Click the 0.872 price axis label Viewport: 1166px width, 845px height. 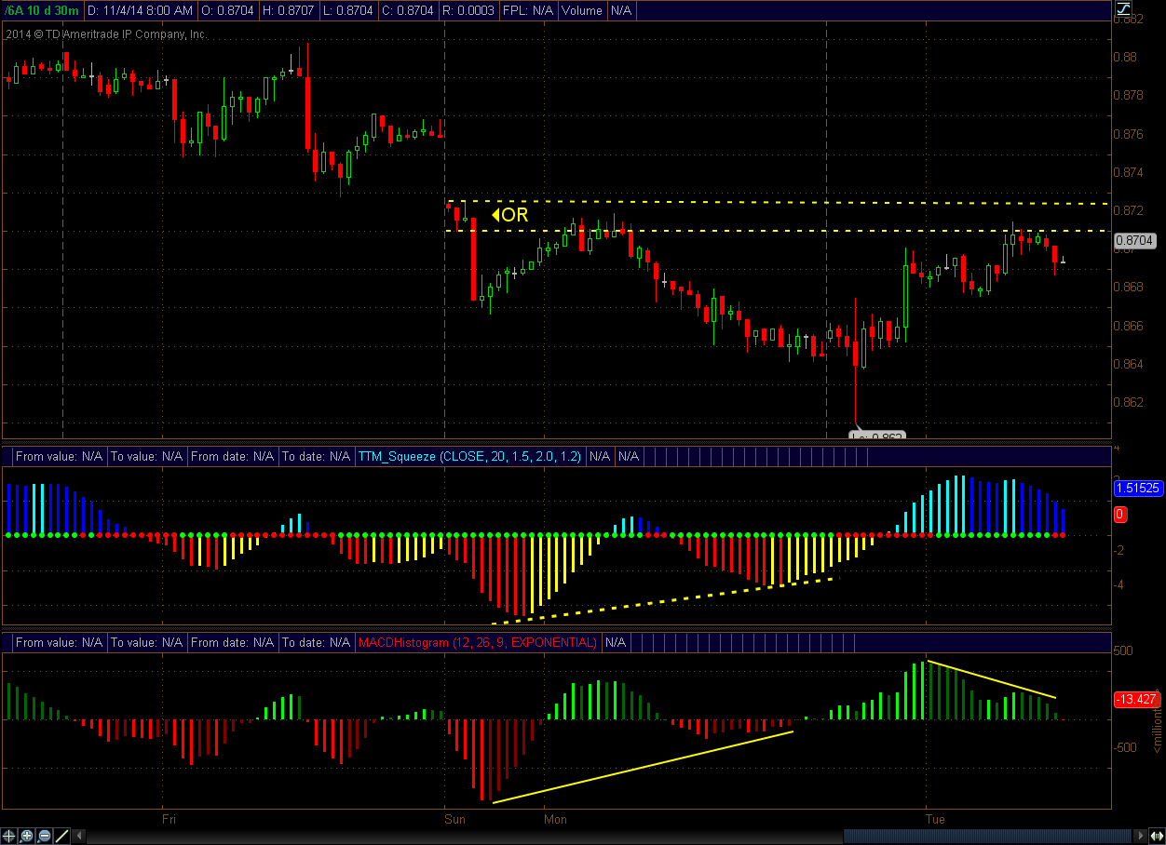click(1129, 210)
